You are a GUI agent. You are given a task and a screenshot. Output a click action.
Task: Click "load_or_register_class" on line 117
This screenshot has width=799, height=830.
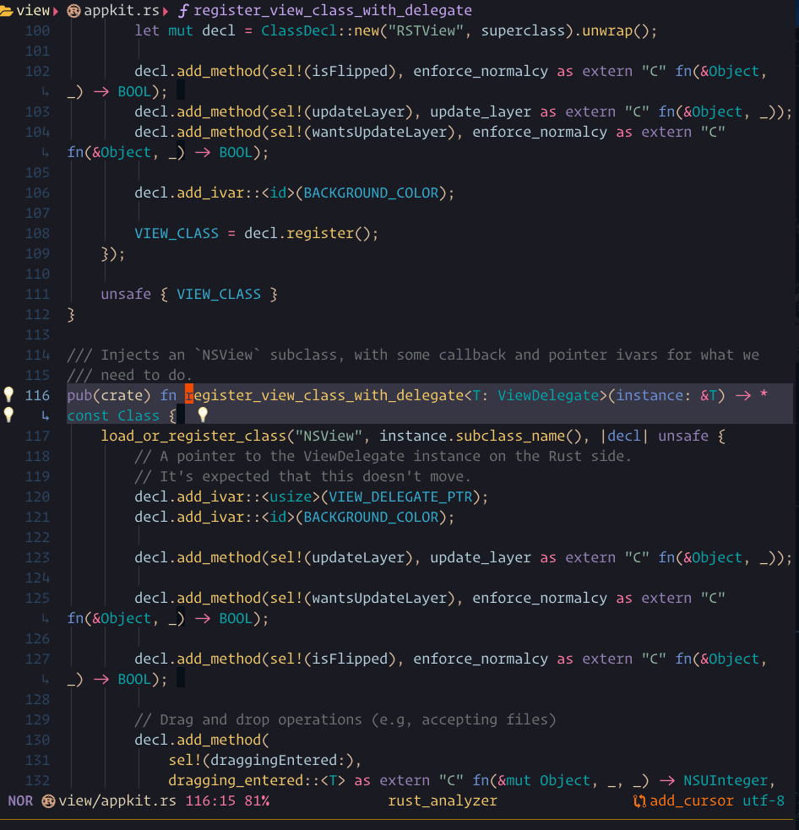pos(193,437)
